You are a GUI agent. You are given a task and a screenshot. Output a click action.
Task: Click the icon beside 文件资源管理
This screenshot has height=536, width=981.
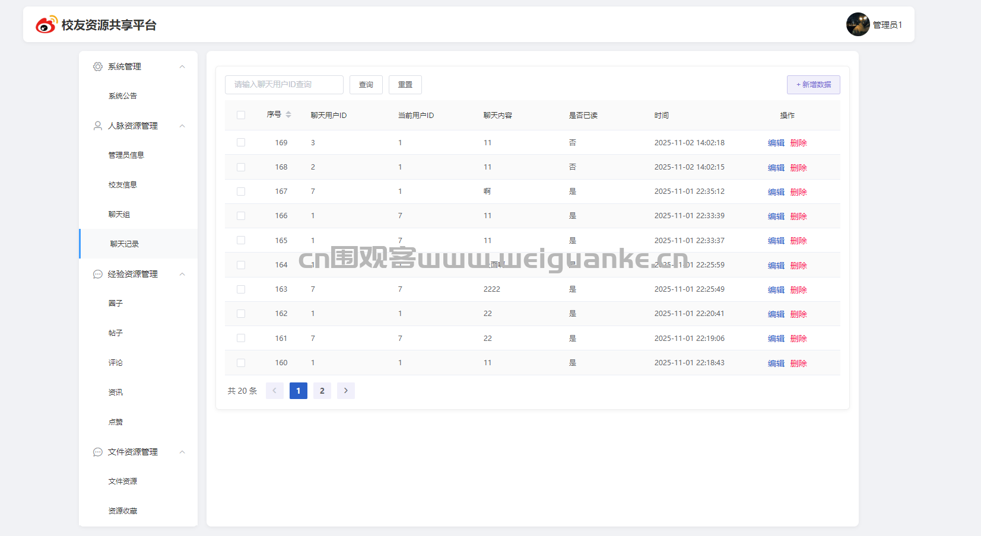98,452
